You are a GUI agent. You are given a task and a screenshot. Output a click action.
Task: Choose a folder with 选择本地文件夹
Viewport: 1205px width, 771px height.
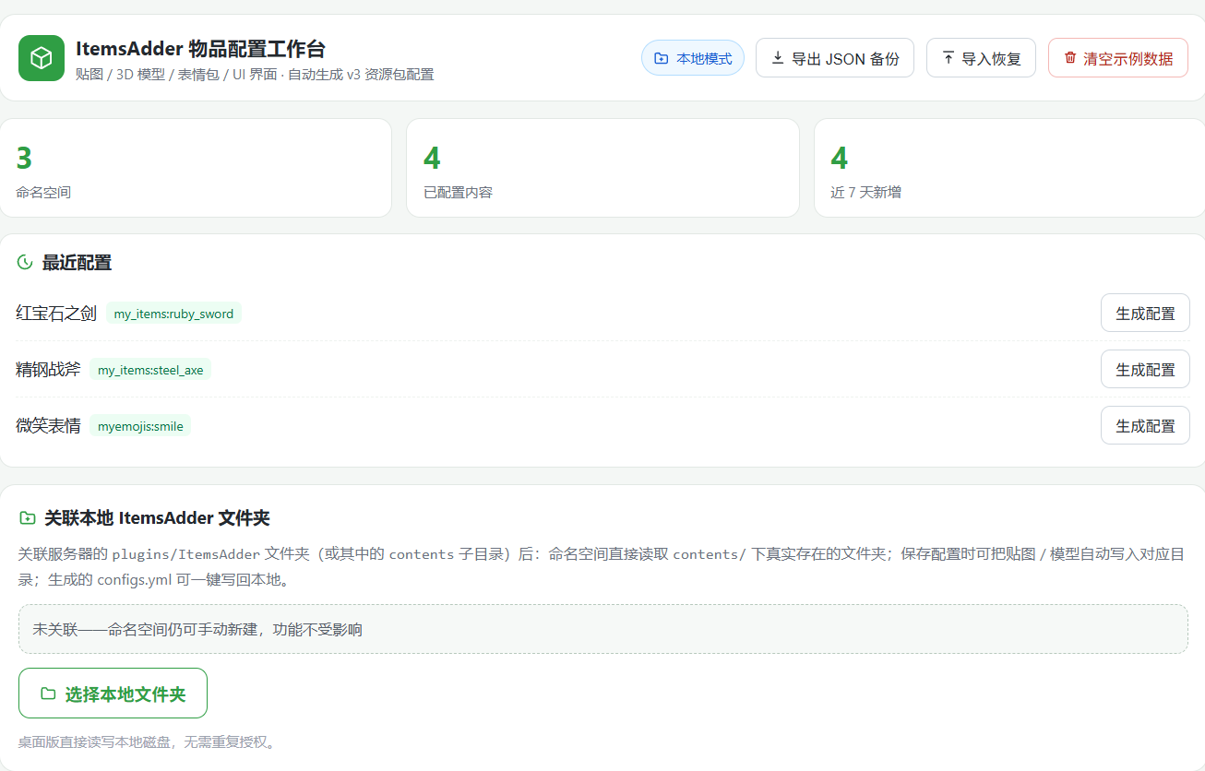113,694
